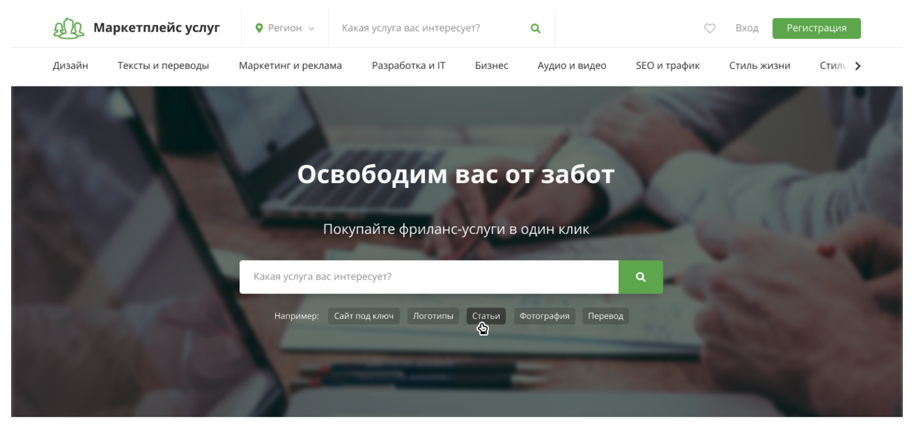Viewport: 915px width, 428px height.
Task: Open the Дизайн category
Action: (x=70, y=66)
